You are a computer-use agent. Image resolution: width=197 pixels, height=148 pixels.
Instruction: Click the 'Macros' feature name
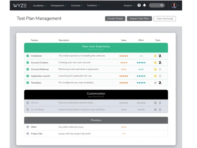point(35,103)
